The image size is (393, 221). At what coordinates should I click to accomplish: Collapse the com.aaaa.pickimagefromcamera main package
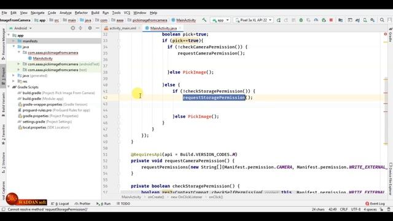coord(19,52)
